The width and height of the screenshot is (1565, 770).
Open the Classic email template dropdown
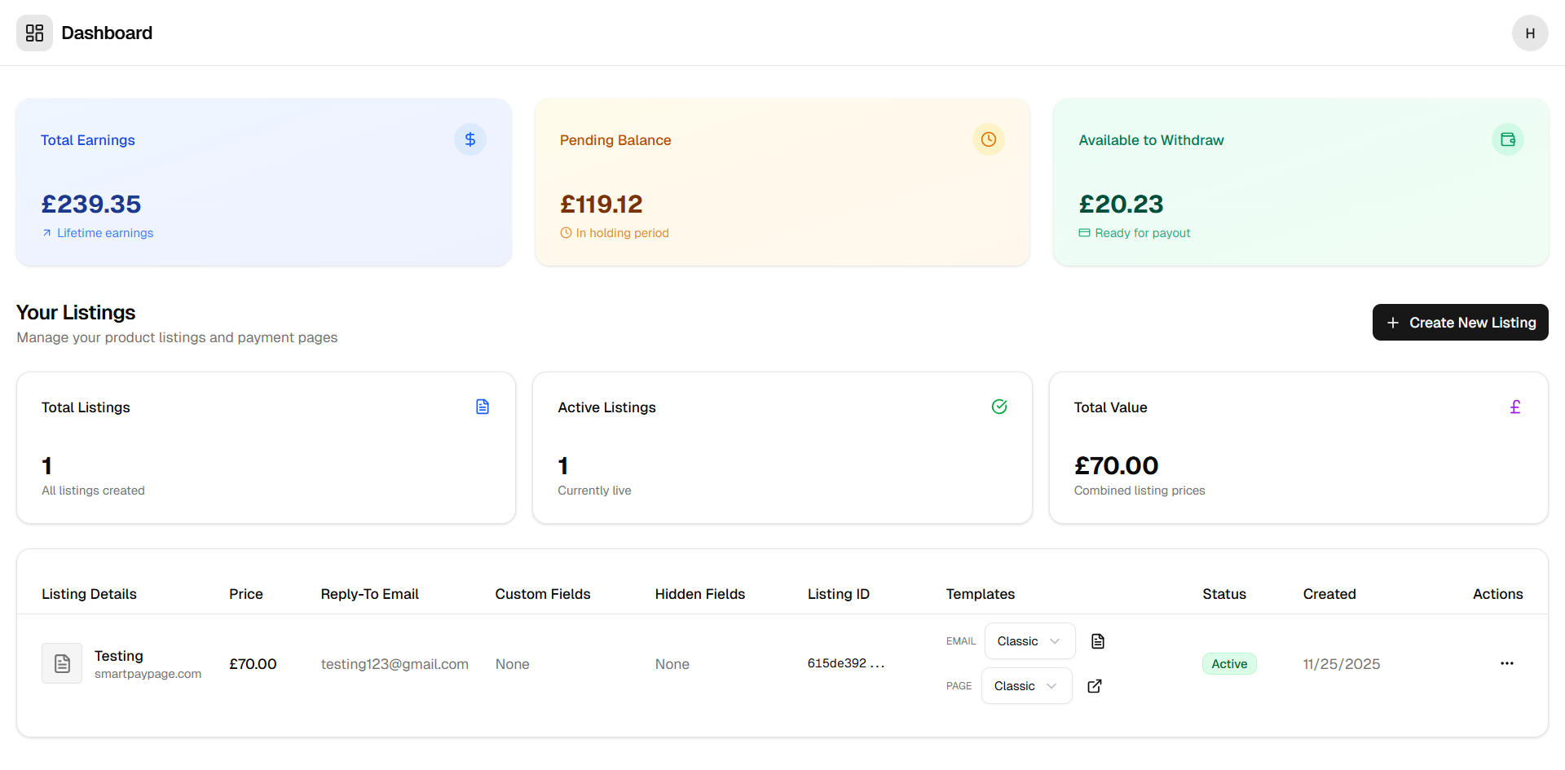pyautogui.click(x=1029, y=640)
